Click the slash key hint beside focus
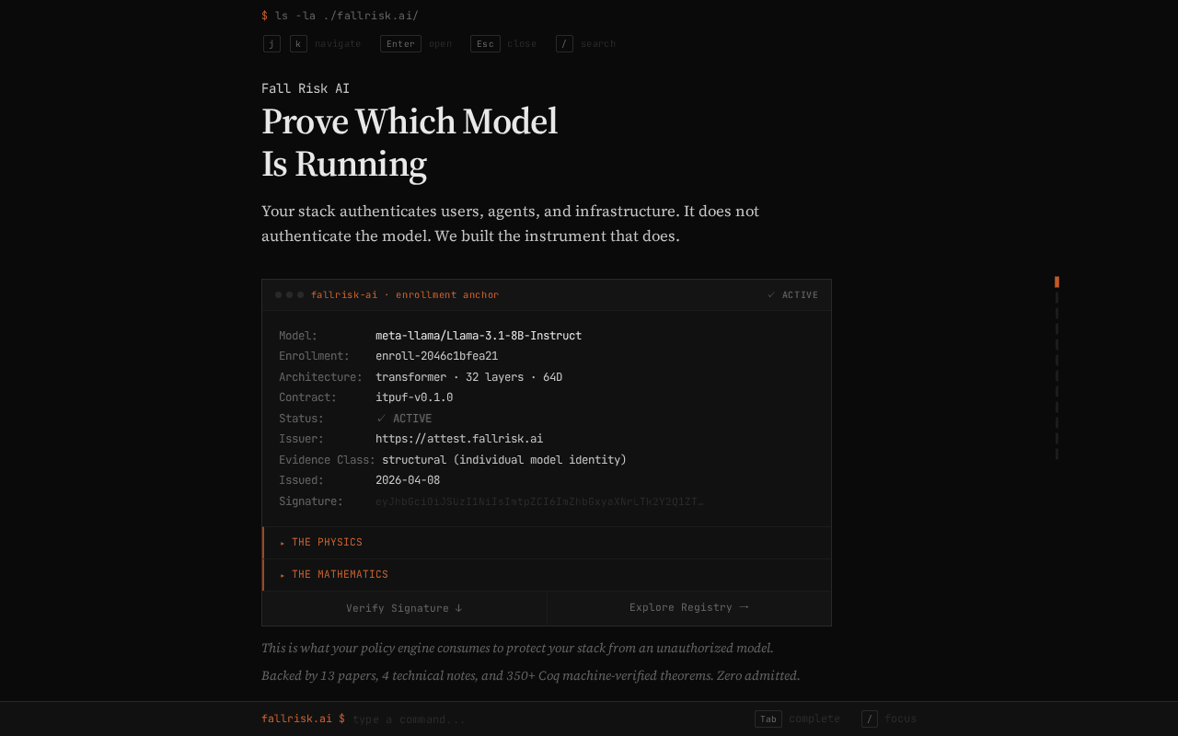 (870, 719)
